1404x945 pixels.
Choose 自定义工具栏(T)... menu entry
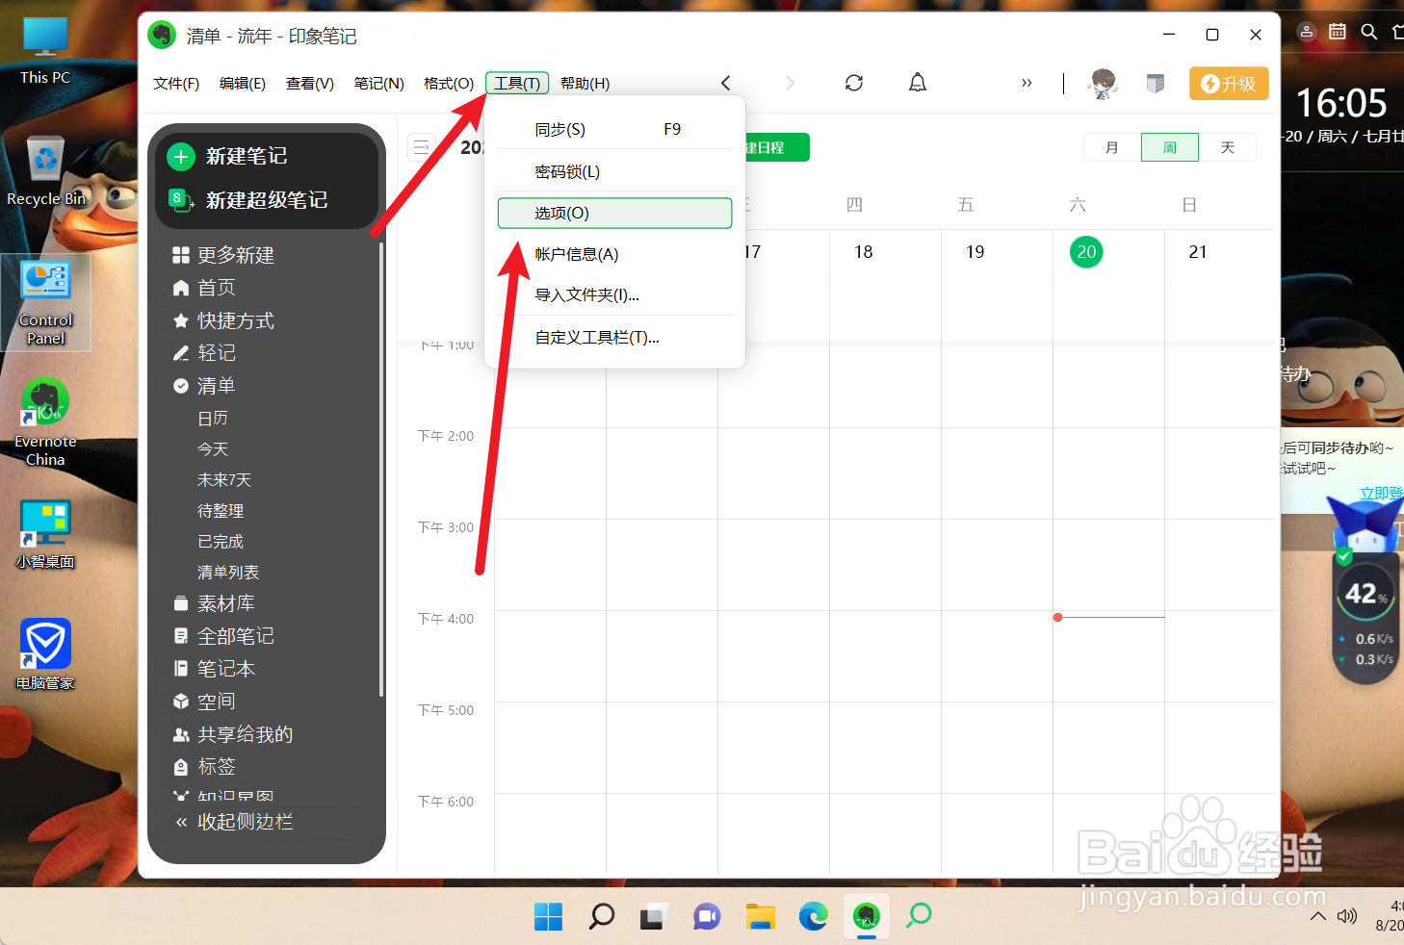click(x=614, y=337)
